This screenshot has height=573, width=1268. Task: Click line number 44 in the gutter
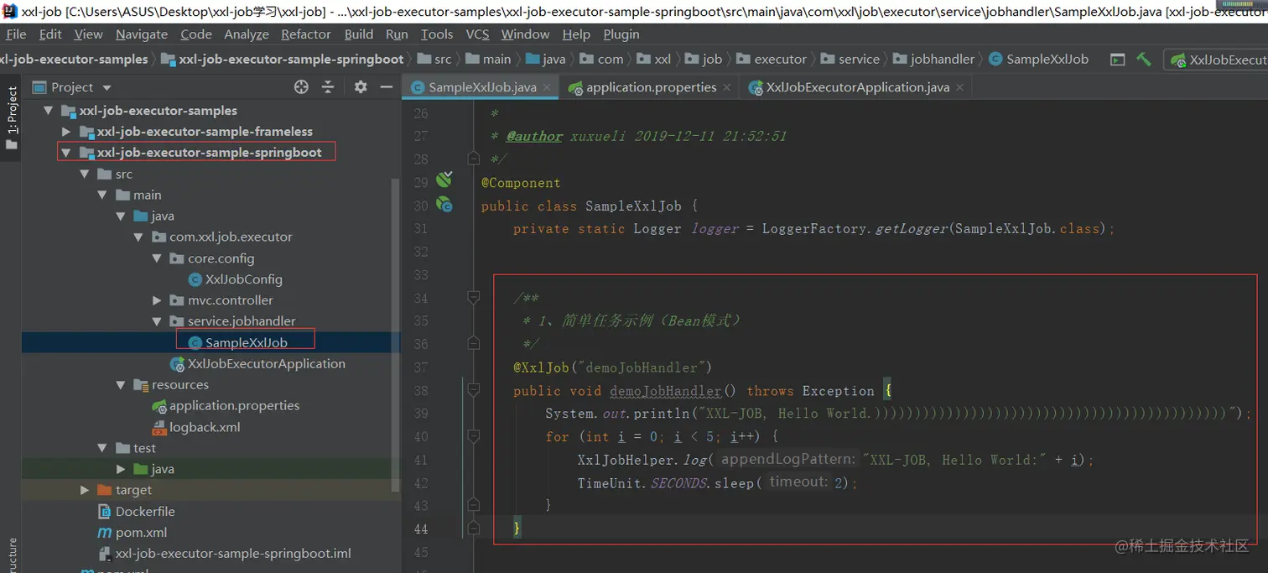click(x=420, y=529)
